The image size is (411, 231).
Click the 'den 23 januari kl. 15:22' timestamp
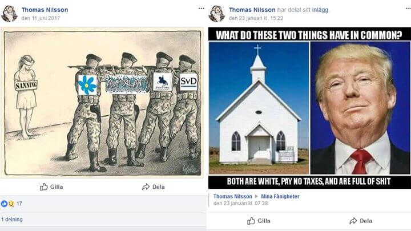(256, 18)
